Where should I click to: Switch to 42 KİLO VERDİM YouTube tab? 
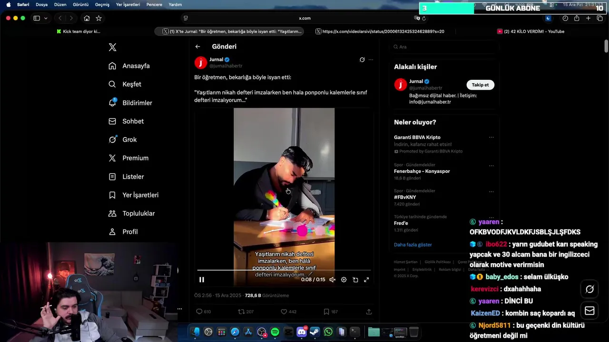(530, 31)
